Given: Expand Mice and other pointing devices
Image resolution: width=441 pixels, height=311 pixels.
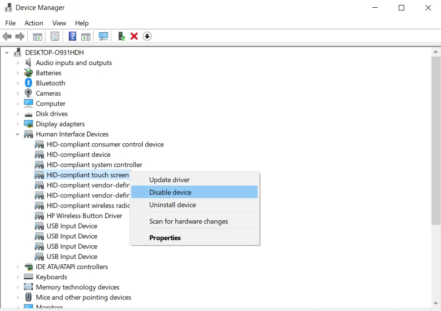Looking at the screenshot, I should (18, 297).
